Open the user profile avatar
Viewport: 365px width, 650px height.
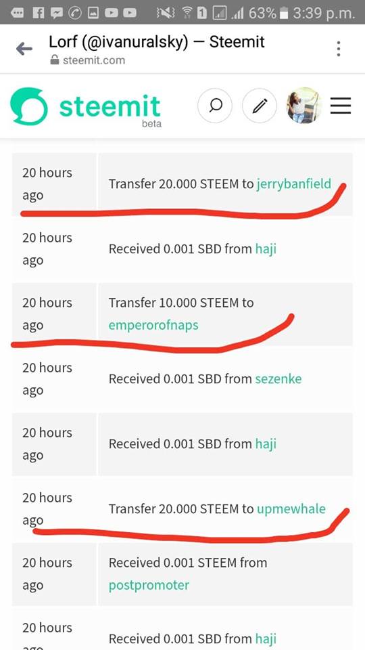pyautogui.click(x=303, y=106)
